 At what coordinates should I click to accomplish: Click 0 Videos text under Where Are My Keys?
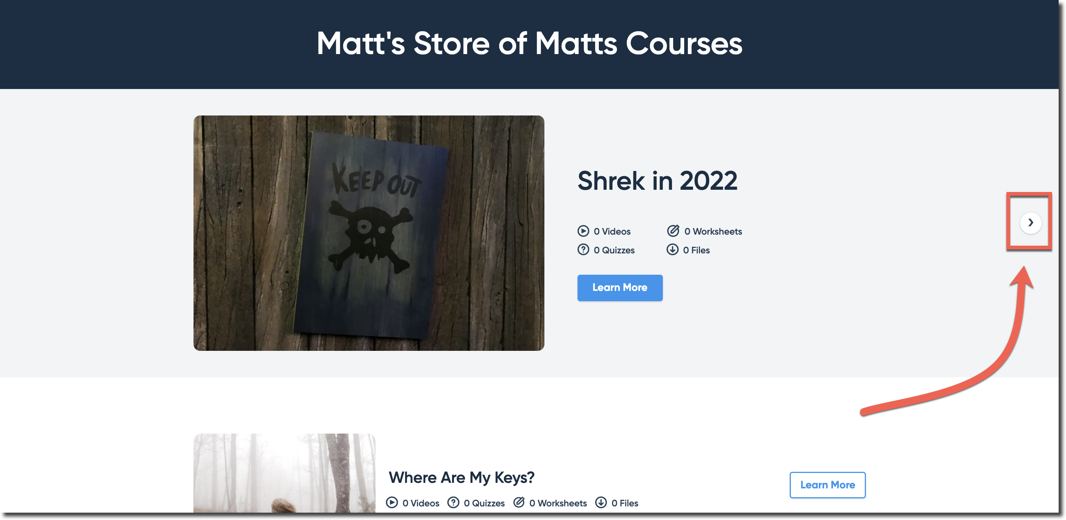(x=420, y=503)
